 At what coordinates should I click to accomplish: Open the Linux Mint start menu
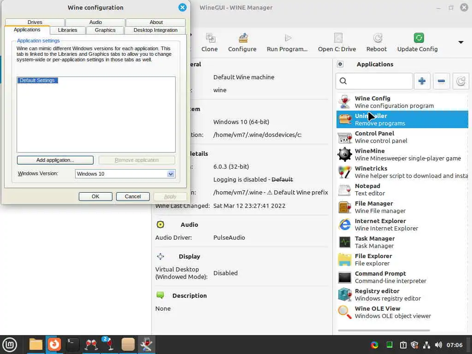[x=10, y=344]
